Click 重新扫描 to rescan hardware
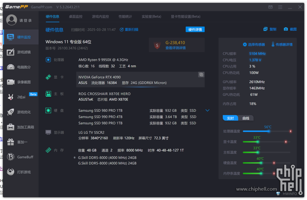This screenshot has height=200, width=307. [129, 29]
